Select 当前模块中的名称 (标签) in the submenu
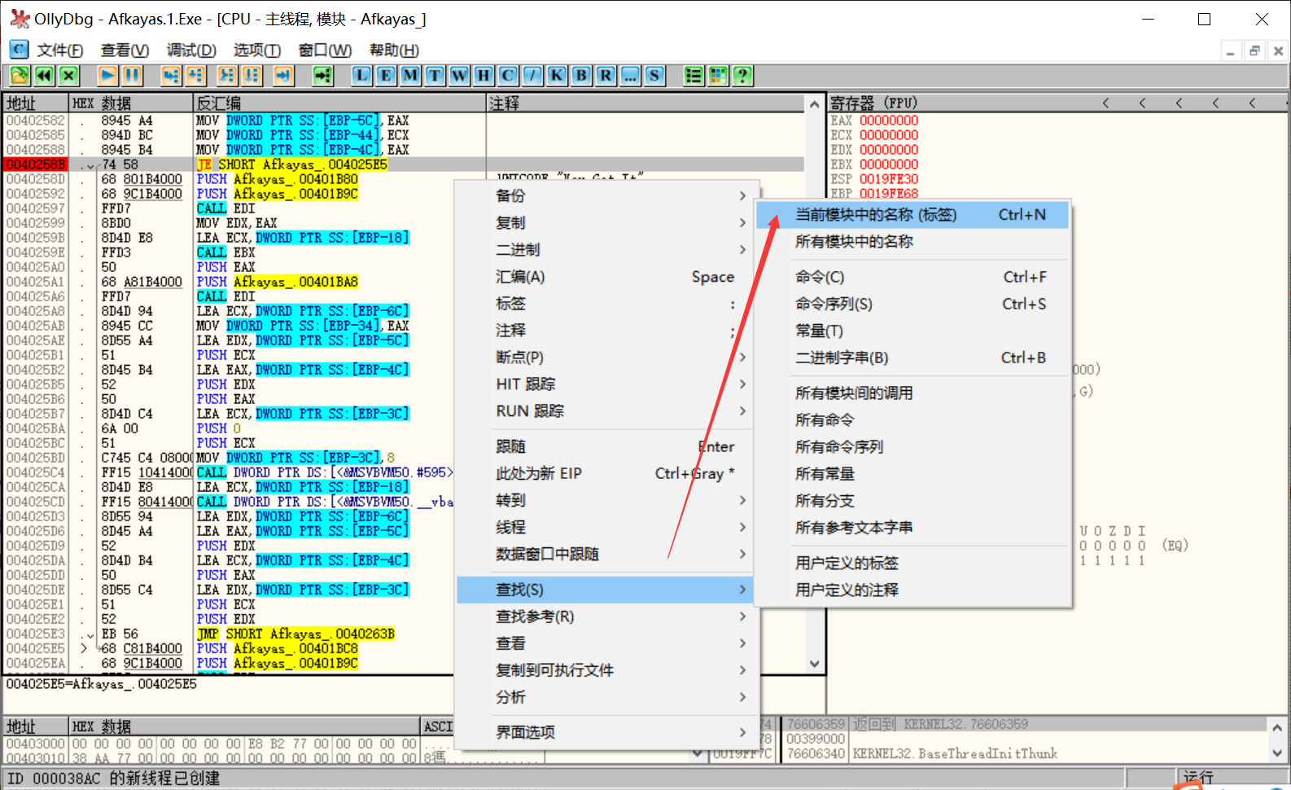Image resolution: width=1291 pixels, height=790 pixels. pyautogui.click(x=912, y=215)
